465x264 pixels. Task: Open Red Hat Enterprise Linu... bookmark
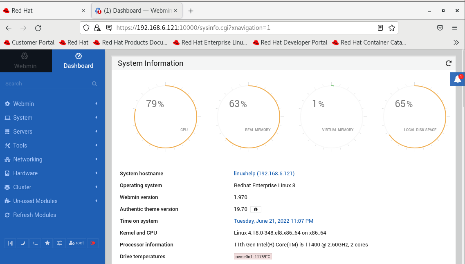pyautogui.click(x=210, y=43)
